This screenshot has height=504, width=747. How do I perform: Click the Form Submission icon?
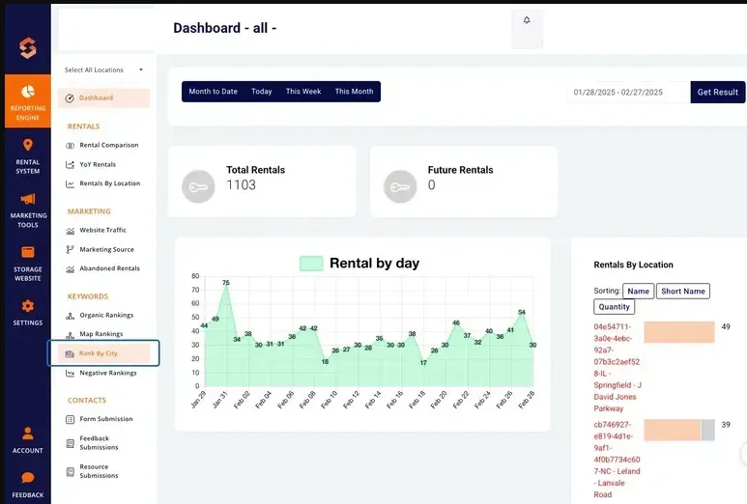(70, 419)
